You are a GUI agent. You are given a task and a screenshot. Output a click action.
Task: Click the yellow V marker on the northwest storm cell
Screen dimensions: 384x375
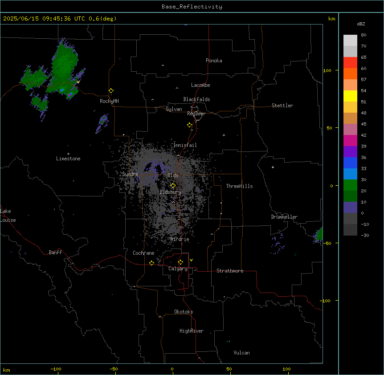coord(78,82)
